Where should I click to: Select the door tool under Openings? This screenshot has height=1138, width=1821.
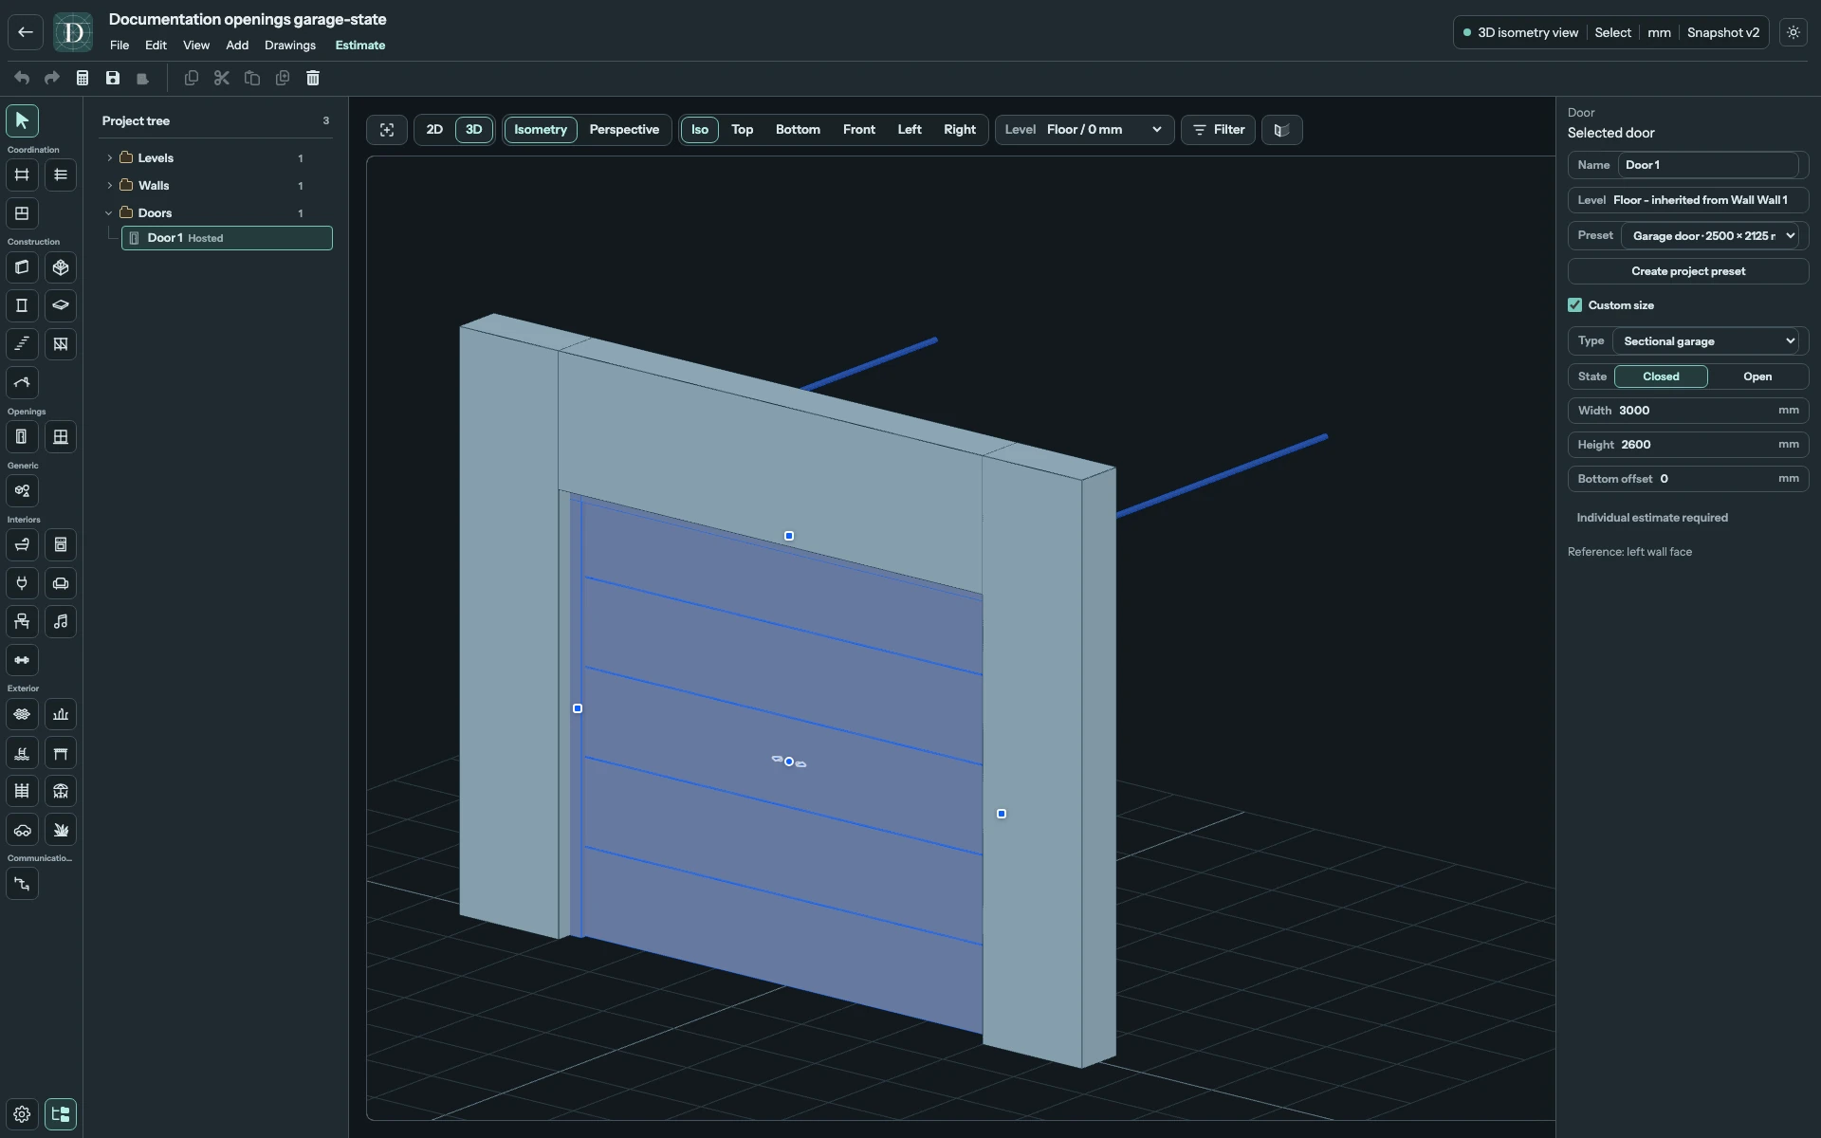point(22,437)
